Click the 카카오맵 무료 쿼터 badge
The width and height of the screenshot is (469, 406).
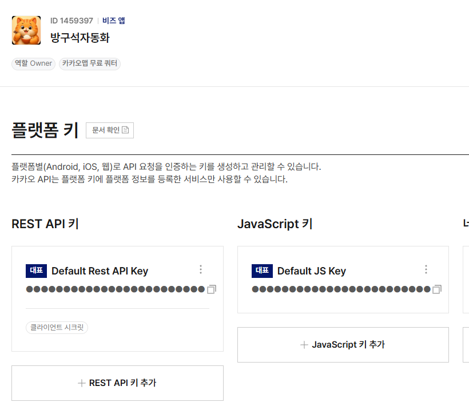[90, 63]
